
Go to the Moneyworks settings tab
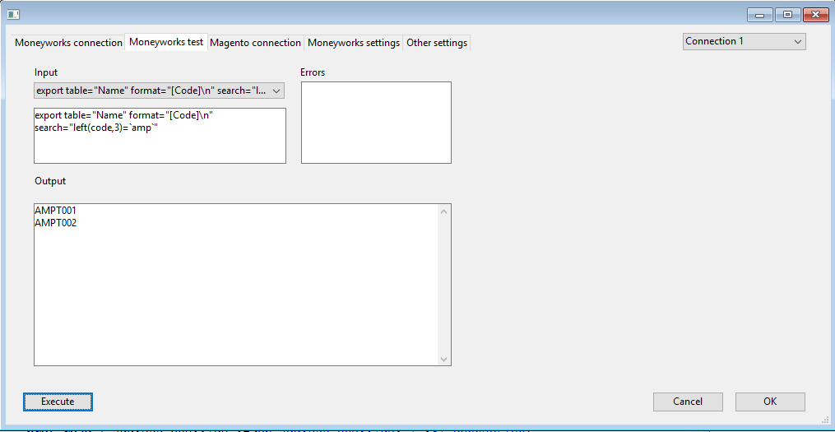click(x=354, y=43)
